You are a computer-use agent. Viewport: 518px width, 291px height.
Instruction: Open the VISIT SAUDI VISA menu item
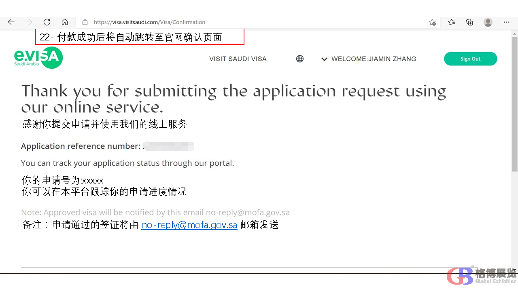238,59
